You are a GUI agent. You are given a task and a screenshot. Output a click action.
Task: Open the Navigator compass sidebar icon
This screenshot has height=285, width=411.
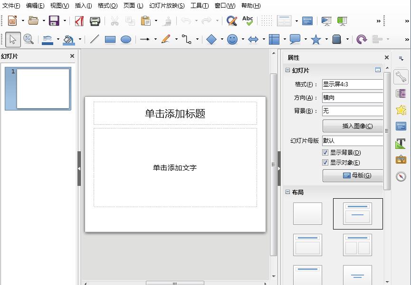pos(401,176)
